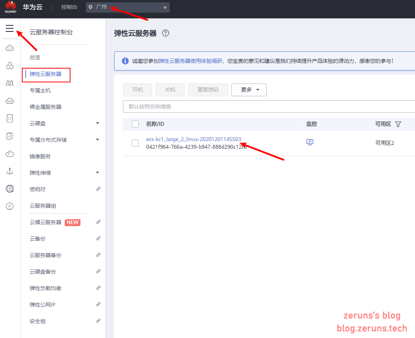
Task: Click server ID 0421f964-766a-4239-b947-888d290c12ce
Action: click(x=196, y=147)
